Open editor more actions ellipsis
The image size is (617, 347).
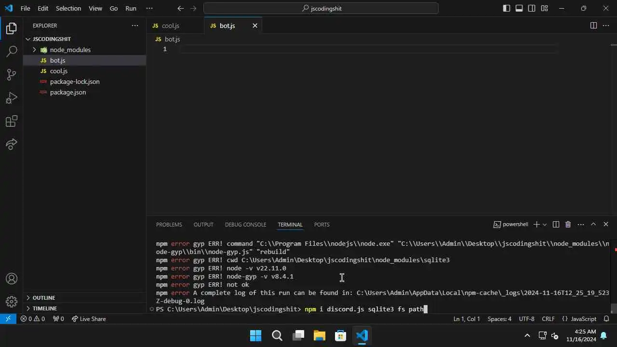[606, 26]
